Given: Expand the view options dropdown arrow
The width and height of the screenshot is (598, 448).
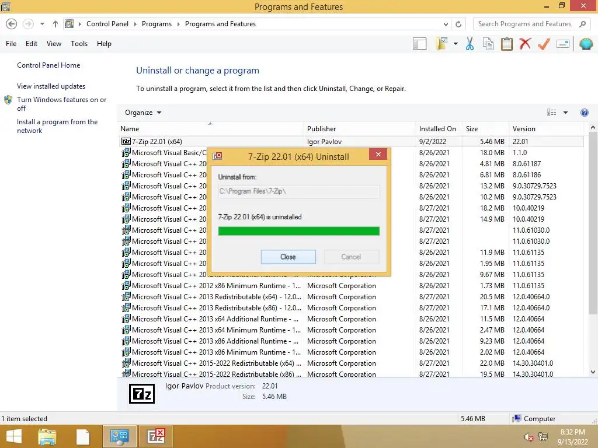Looking at the screenshot, I should (x=565, y=113).
